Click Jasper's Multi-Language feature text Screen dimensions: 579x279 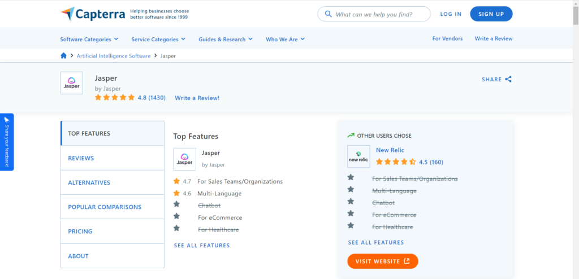tap(219, 193)
